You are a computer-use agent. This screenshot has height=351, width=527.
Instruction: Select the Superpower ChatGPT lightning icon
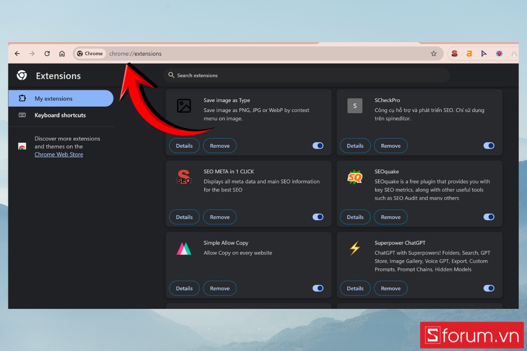pyautogui.click(x=355, y=248)
